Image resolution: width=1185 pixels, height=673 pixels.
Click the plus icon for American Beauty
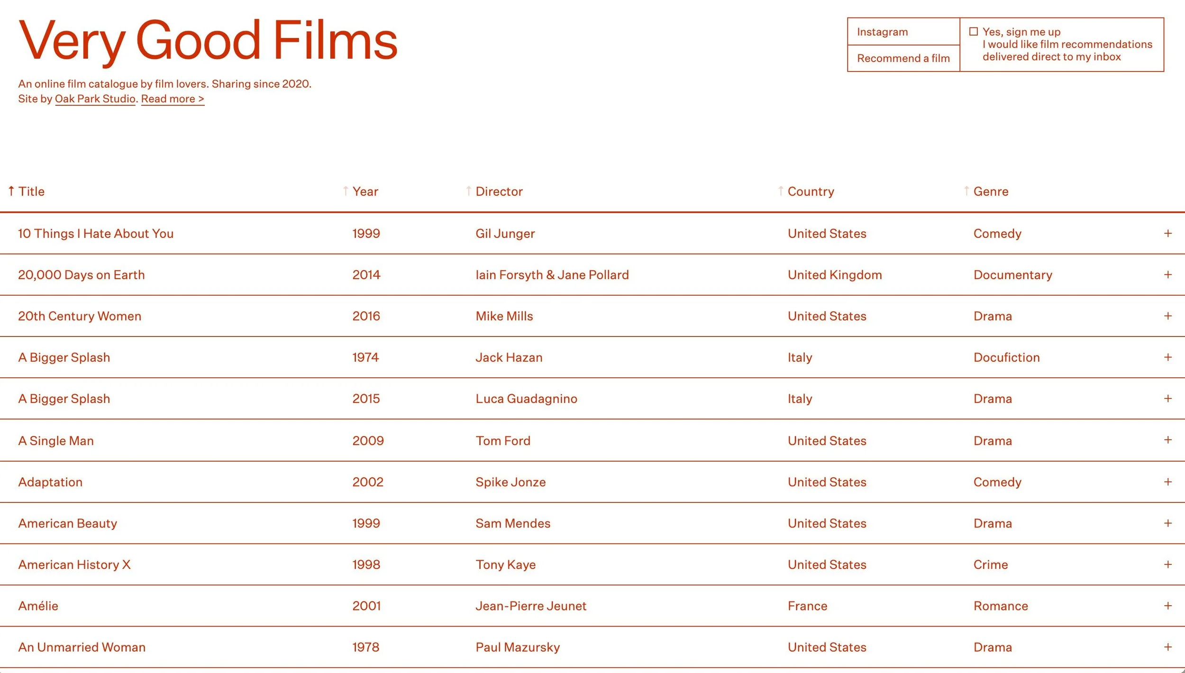point(1168,523)
